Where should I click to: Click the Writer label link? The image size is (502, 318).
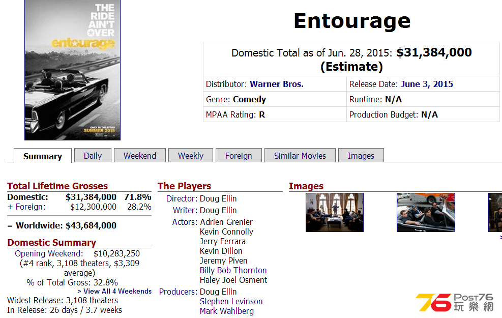[x=185, y=210]
